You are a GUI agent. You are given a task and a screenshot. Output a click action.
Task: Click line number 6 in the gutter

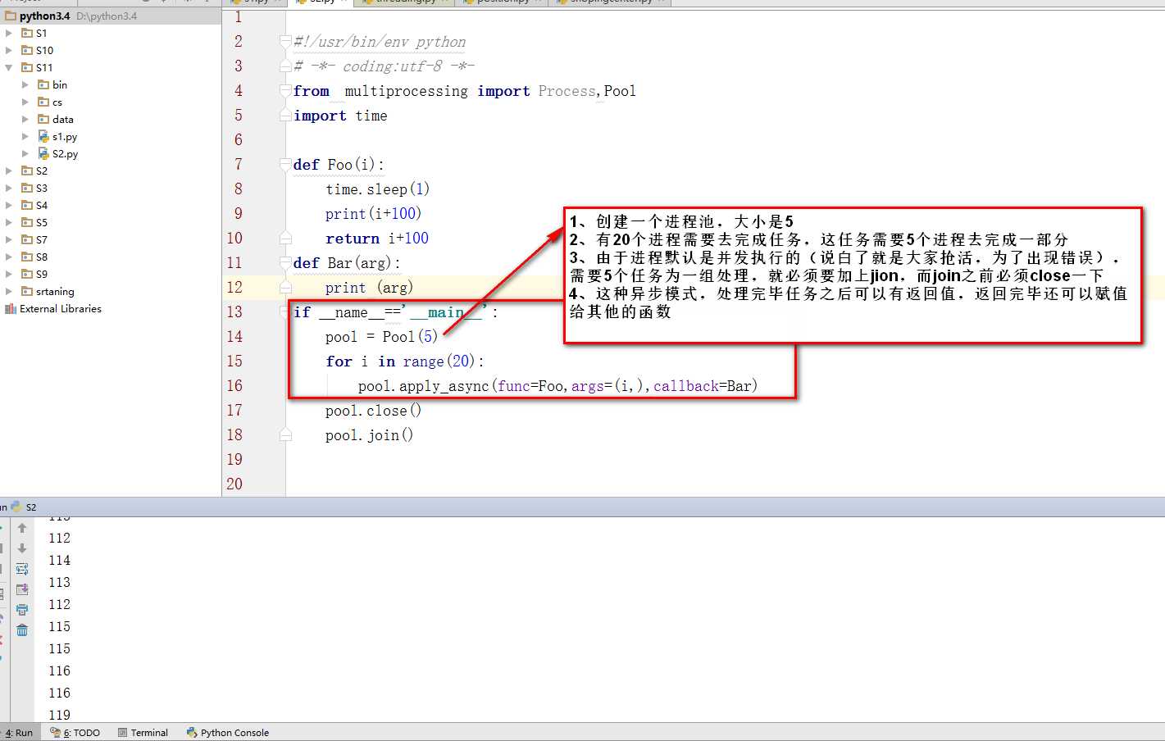click(x=238, y=139)
